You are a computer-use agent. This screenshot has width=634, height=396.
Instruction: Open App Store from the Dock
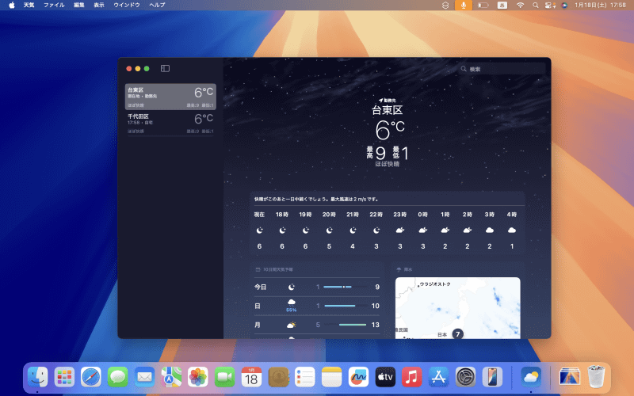(x=438, y=378)
